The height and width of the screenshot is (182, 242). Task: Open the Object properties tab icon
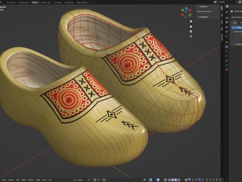[227, 42]
